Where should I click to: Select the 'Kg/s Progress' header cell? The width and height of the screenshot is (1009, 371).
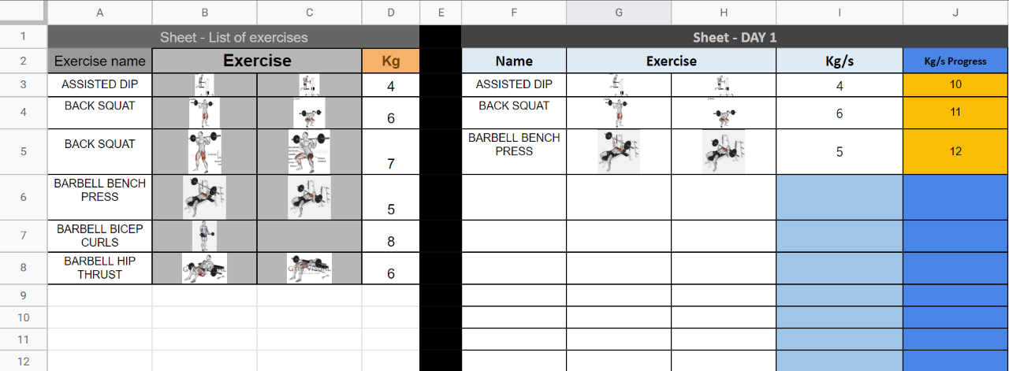coord(955,61)
